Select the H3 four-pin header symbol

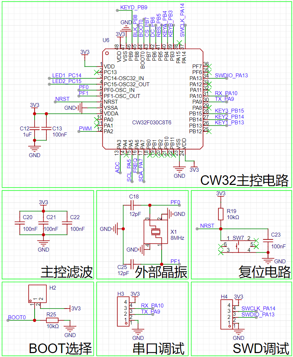click(123, 311)
